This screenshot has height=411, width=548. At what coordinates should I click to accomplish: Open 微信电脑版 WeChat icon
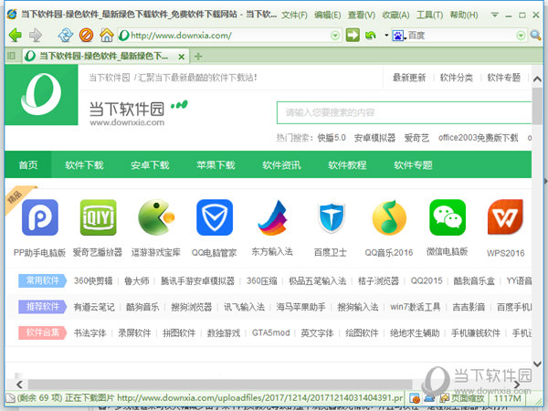(448, 217)
